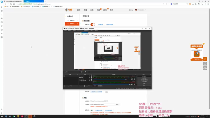Move source down in OBS Sources panel
Image resolution: width=210 pixels, height=118 pixels.
point(89,86)
